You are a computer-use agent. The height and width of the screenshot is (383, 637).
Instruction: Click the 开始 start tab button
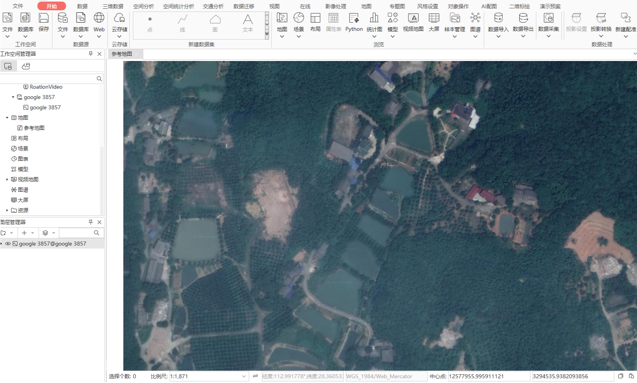pos(52,6)
